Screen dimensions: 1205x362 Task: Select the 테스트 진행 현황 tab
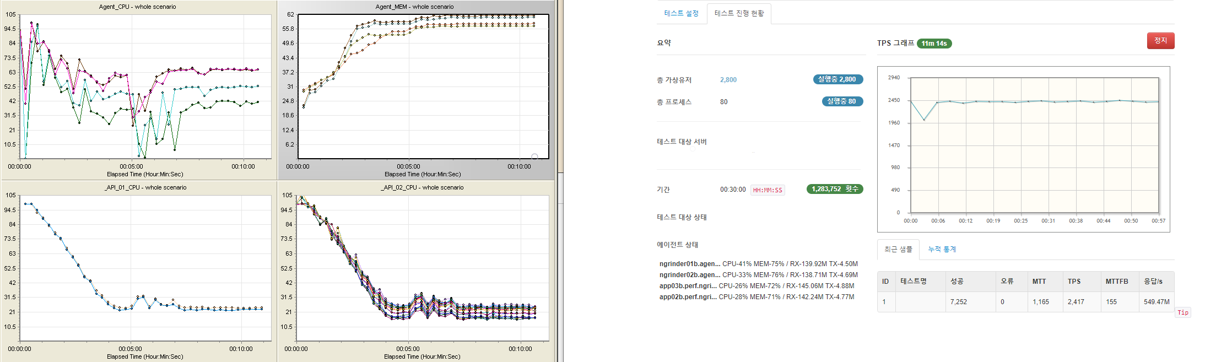tap(739, 13)
